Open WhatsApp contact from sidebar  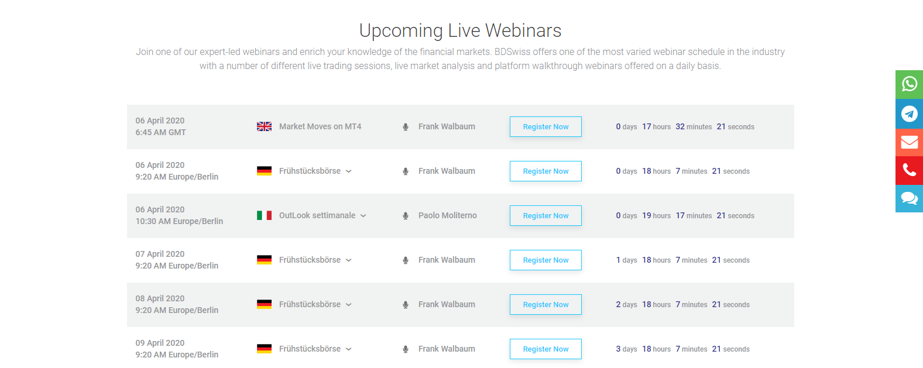click(x=908, y=84)
